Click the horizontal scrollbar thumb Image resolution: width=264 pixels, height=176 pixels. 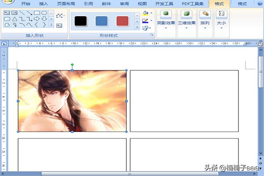[130, 174]
